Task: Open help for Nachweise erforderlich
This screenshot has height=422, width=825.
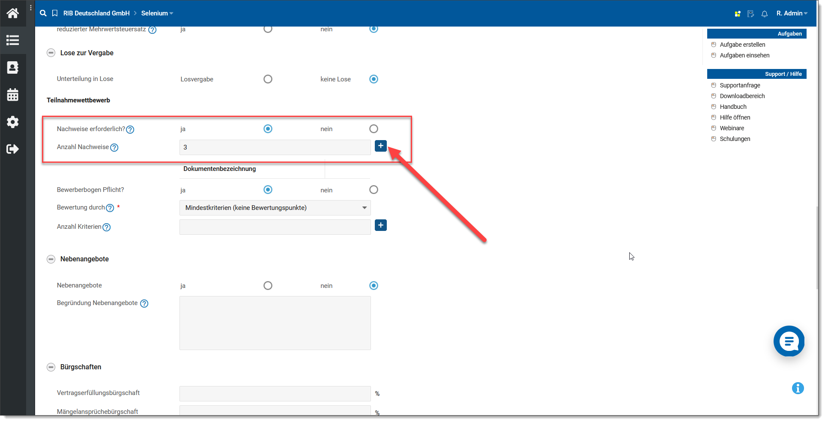Action: 130,129
